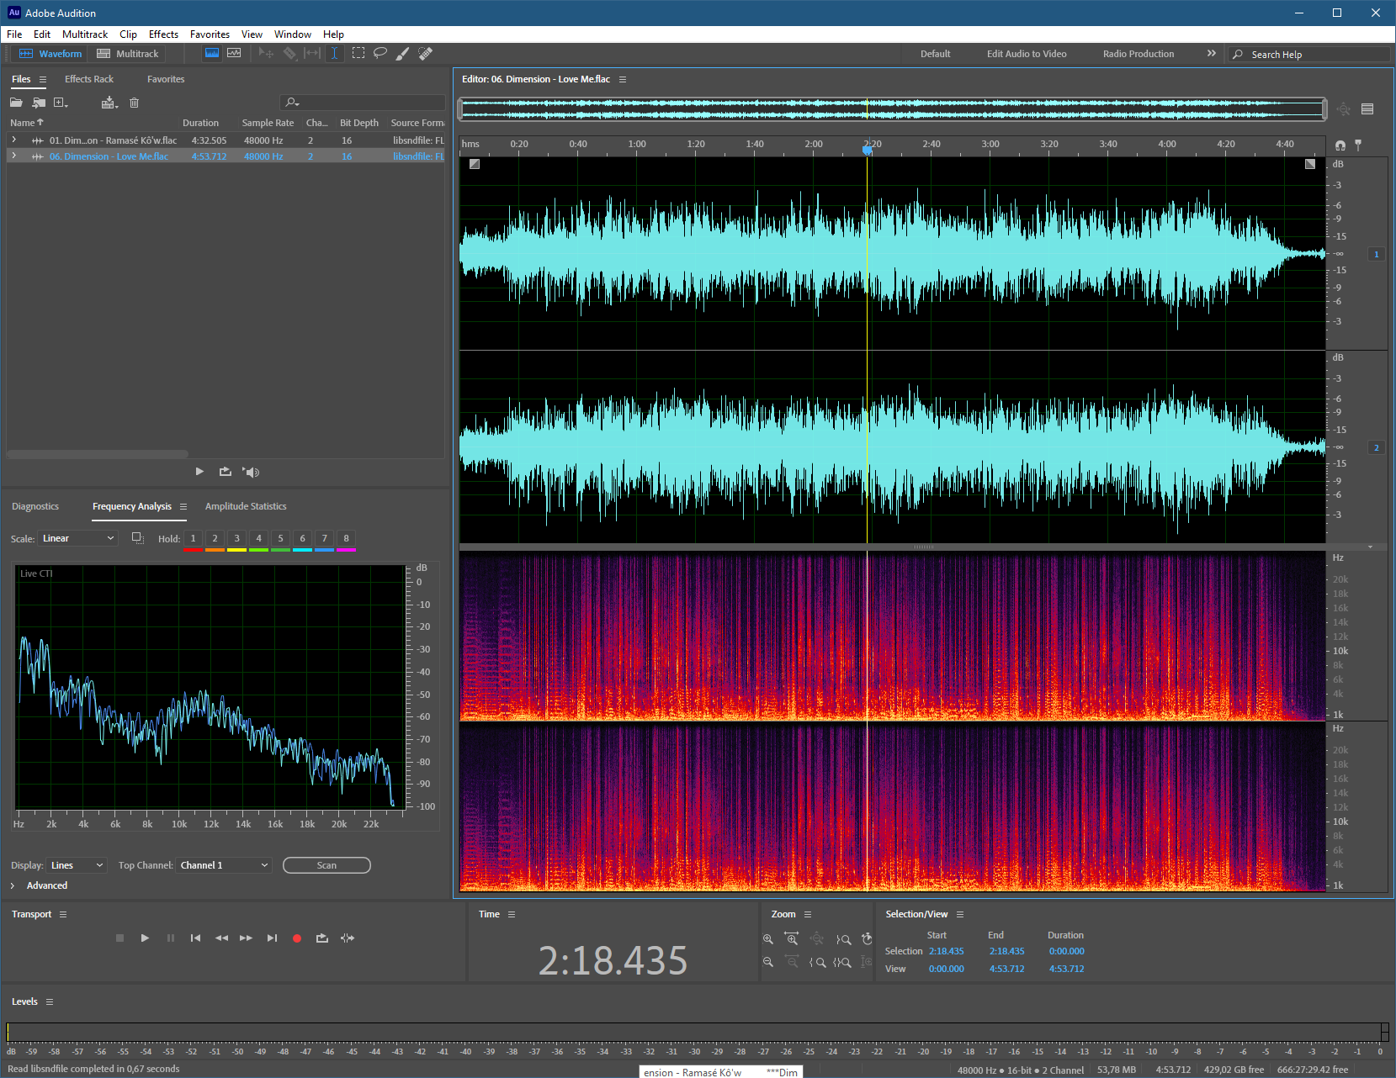1396x1078 pixels.
Task: Select Radio Production workspace
Action: 1139,54
